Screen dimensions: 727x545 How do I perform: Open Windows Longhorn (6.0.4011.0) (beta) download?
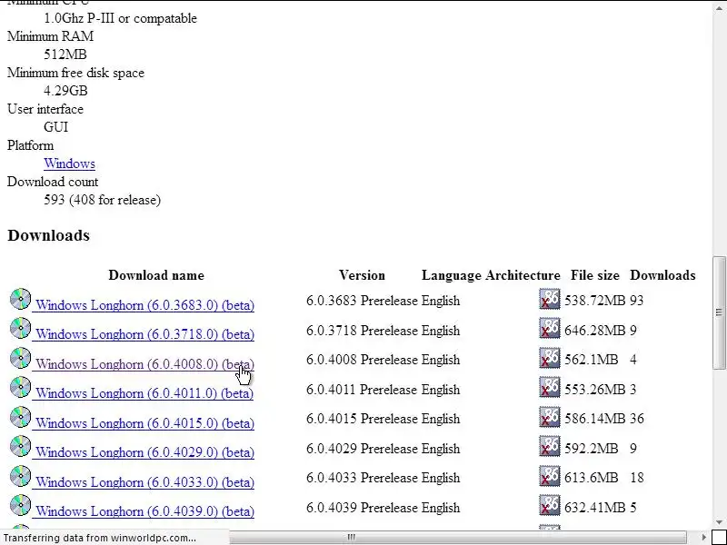(144, 393)
